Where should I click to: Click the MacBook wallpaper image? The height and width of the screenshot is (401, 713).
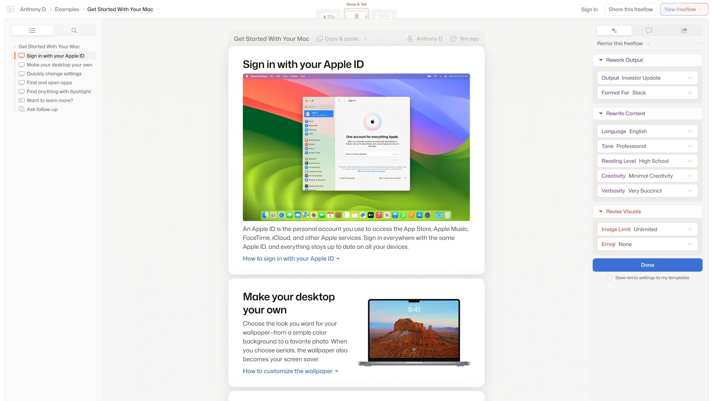(414, 332)
